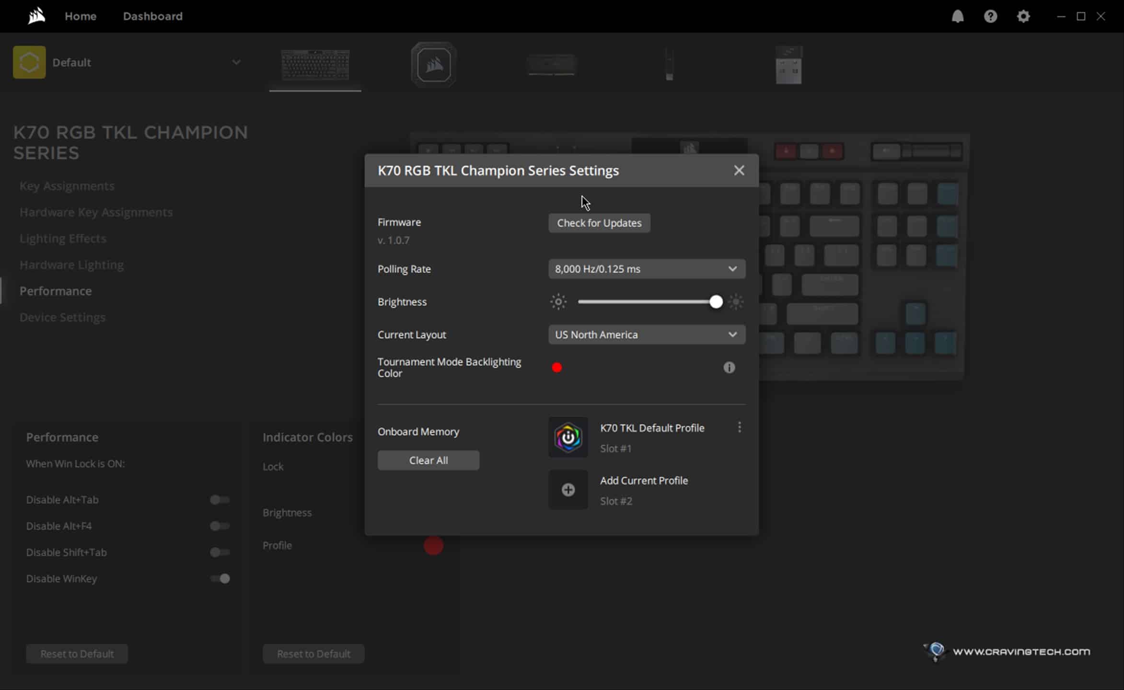The width and height of the screenshot is (1124, 690).
Task: Select the USB stick device icon
Action: pyautogui.click(x=670, y=65)
